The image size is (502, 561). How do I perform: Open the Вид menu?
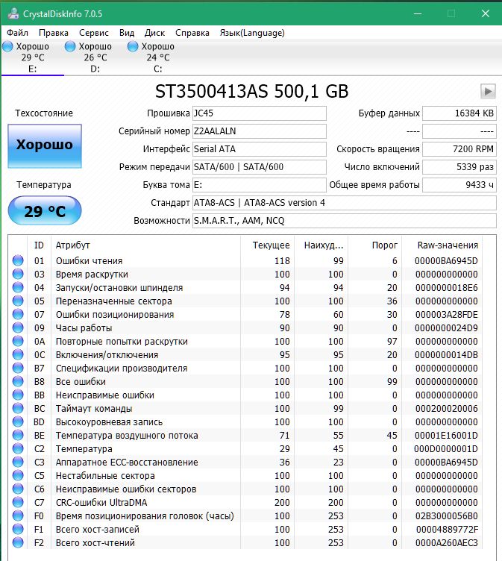(127, 33)
